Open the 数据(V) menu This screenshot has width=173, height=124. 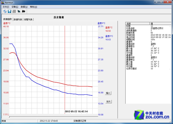click(24, 7)
